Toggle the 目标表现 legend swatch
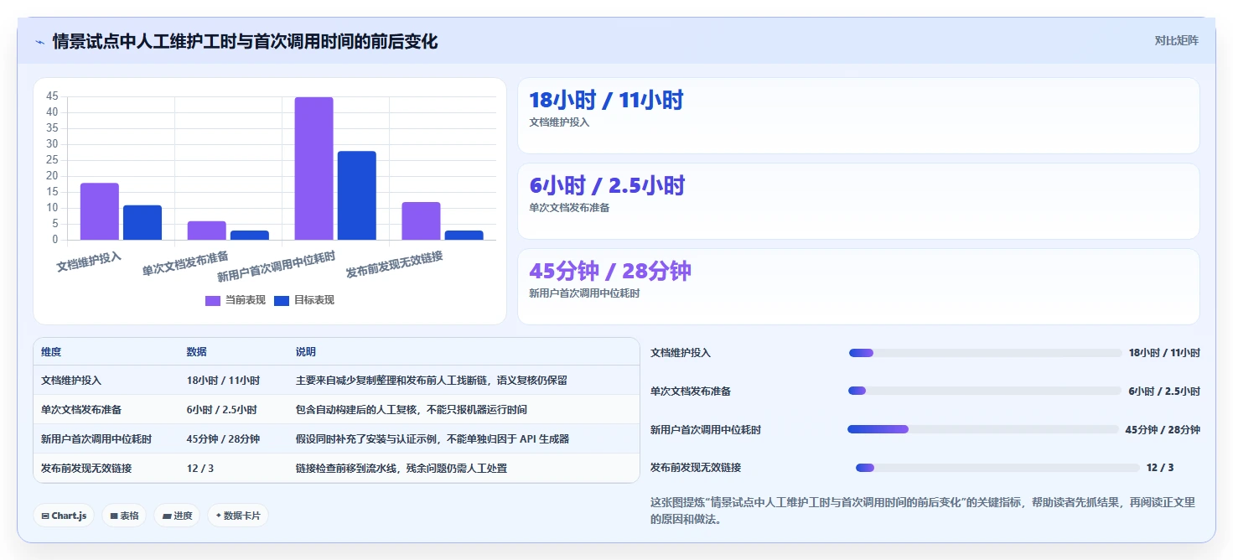Viewport: 1233px width, 560px height. tap(282, 300)
